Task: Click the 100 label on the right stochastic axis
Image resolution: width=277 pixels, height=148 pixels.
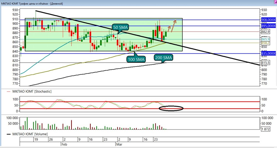Action: (264, 99)
